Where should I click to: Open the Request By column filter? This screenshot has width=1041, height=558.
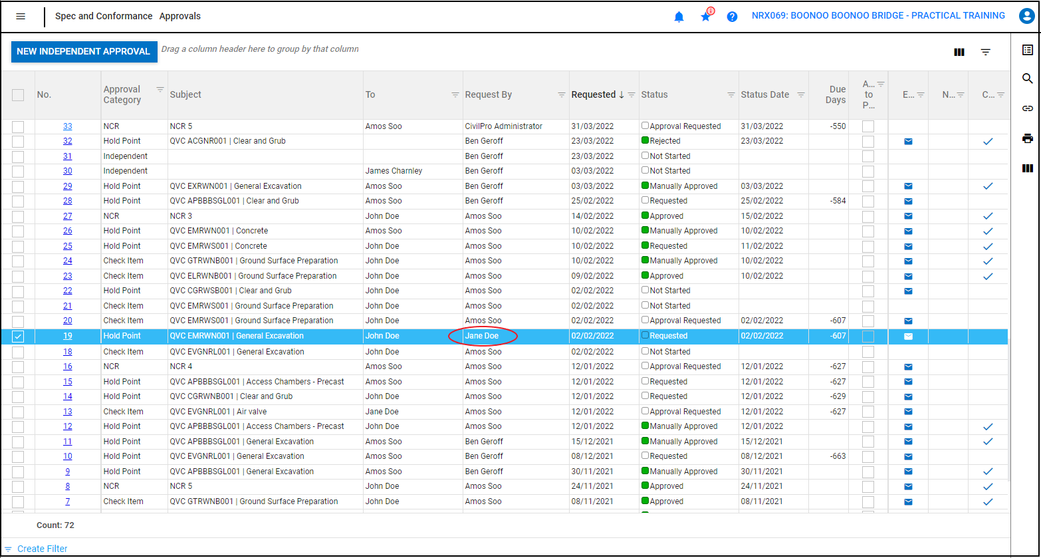[562, 95]
